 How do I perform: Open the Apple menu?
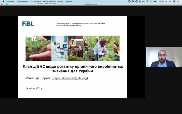click(x=3, y=1)
